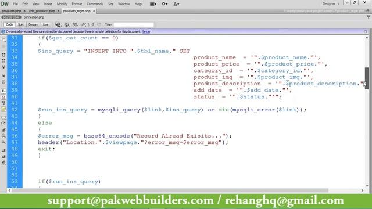Click the Check Browser Compatibility icon
The height and width of the screenshot is (209, 372).
pyautogui.click(x=91, y=24)
